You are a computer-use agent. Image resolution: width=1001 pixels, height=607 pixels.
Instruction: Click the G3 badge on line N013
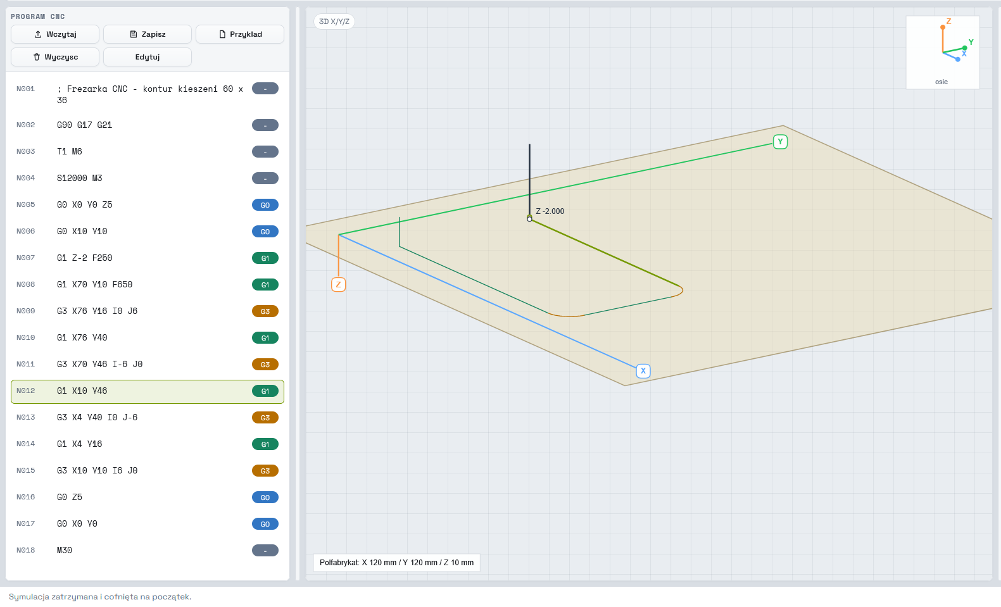pos(265,418)
